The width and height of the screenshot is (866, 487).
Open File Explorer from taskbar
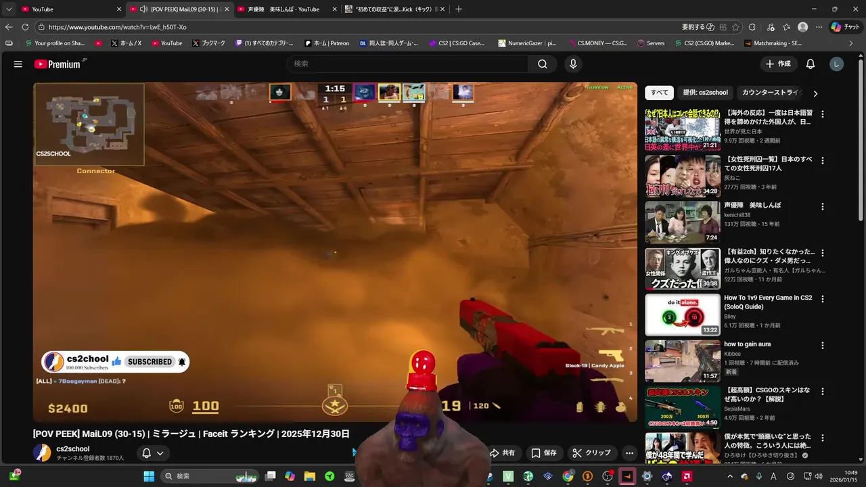pyautogui.click(x=310, y=476)
